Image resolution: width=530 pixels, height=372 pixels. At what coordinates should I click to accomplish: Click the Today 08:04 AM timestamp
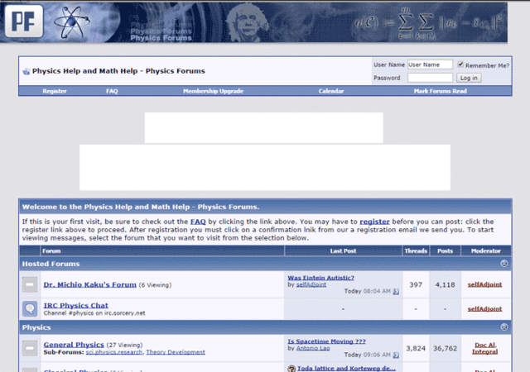[x=367, y=291]
